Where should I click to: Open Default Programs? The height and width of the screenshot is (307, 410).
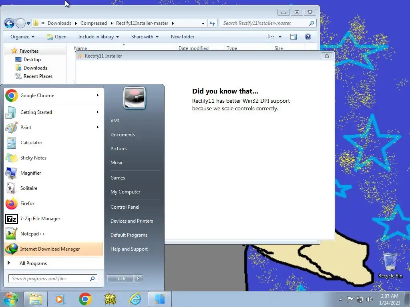click(x=129, y=235)
